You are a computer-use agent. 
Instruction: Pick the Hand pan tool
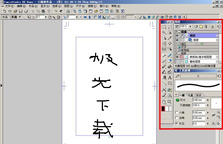click(x=164, y=102)
